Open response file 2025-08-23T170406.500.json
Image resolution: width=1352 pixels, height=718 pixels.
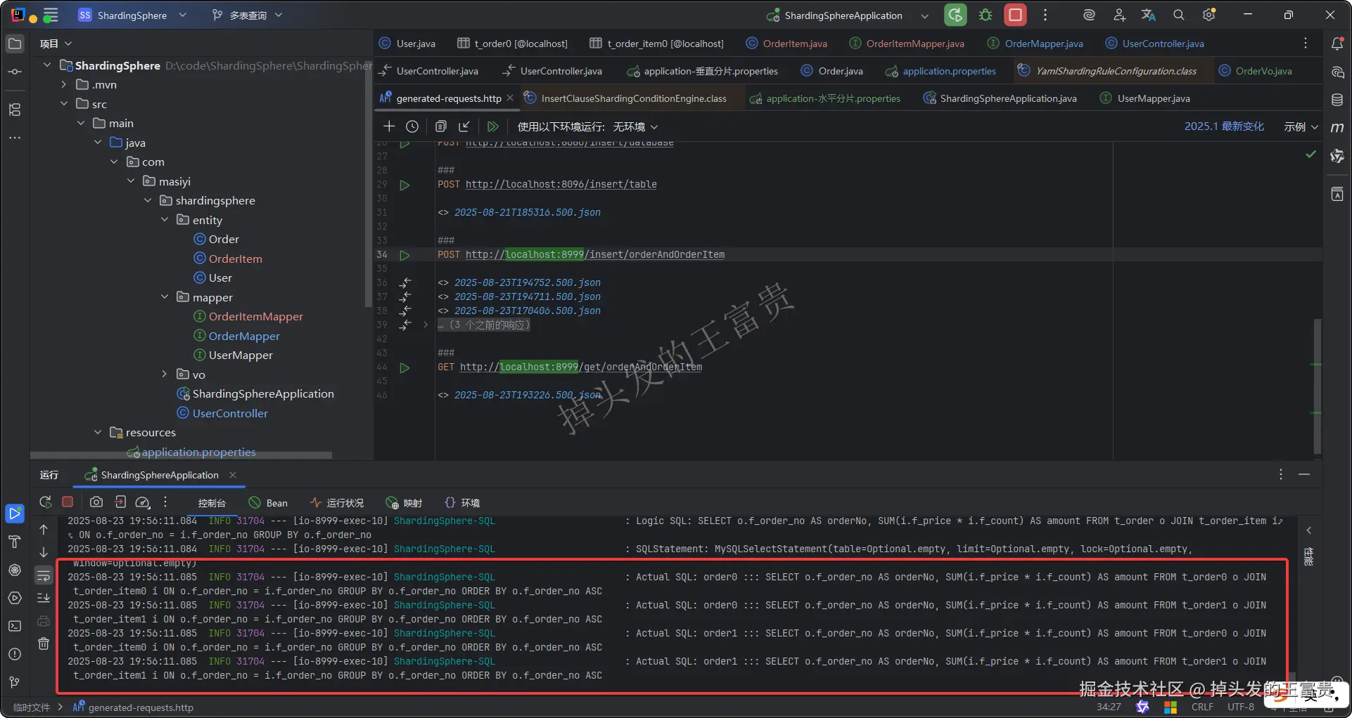528,311
